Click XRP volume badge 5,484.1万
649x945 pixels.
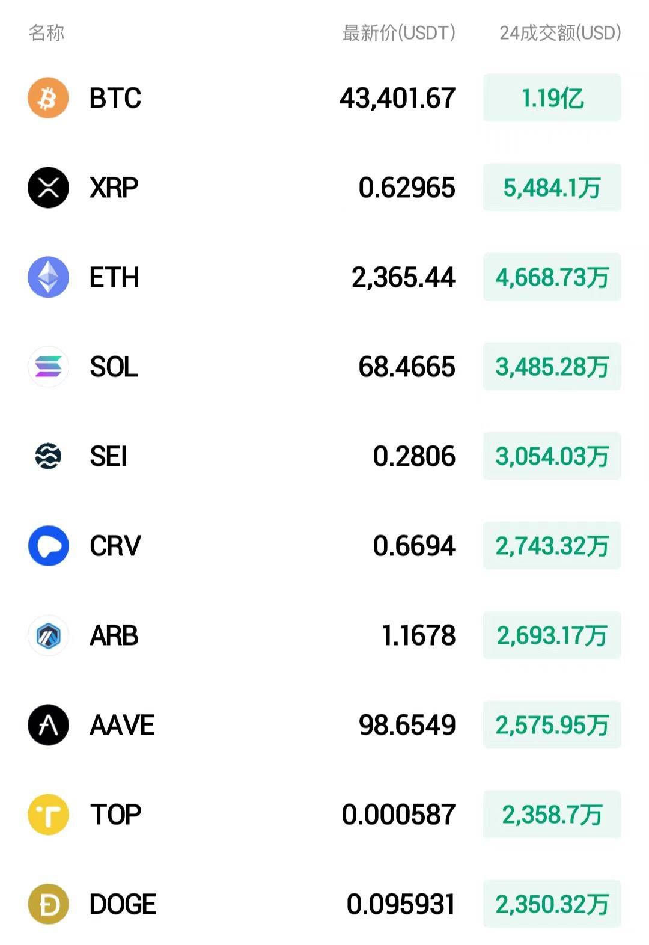552,188
